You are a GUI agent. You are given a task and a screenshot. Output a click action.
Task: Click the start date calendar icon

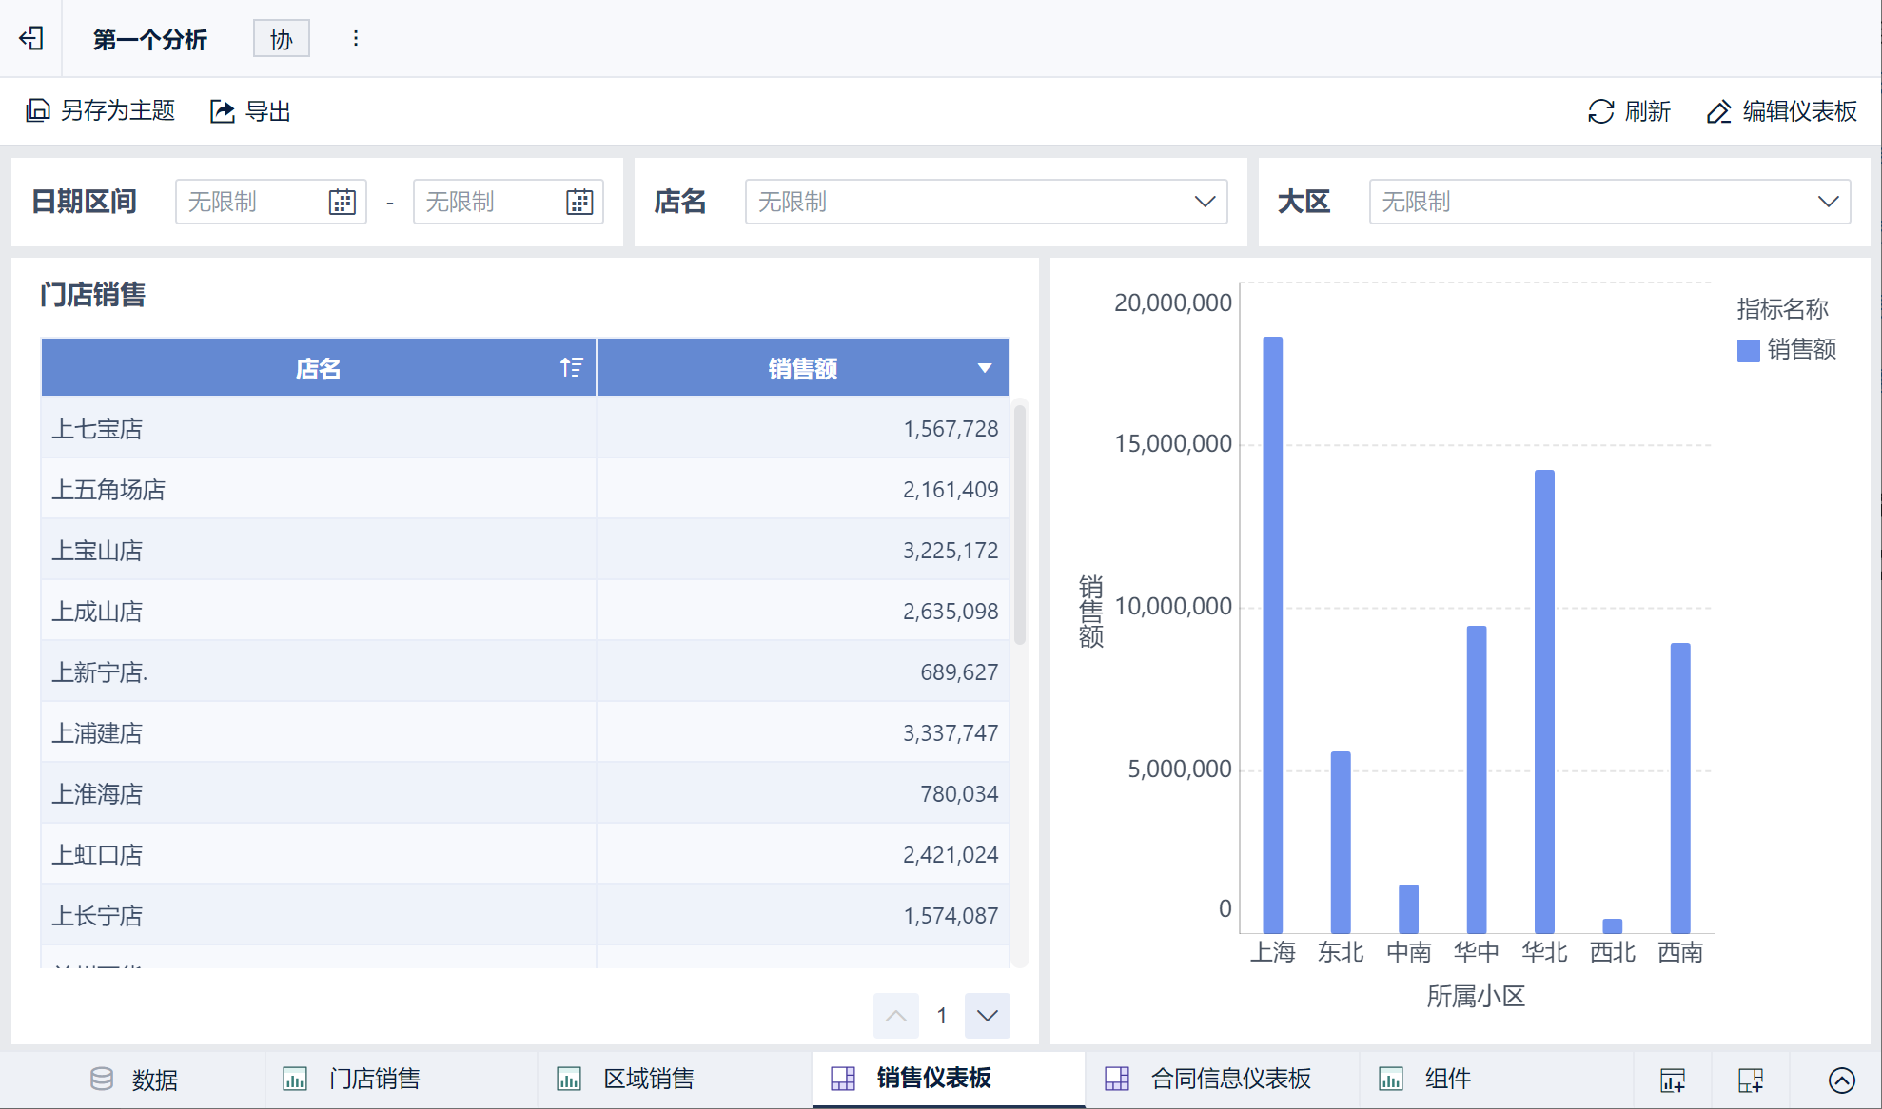[342, 202]
